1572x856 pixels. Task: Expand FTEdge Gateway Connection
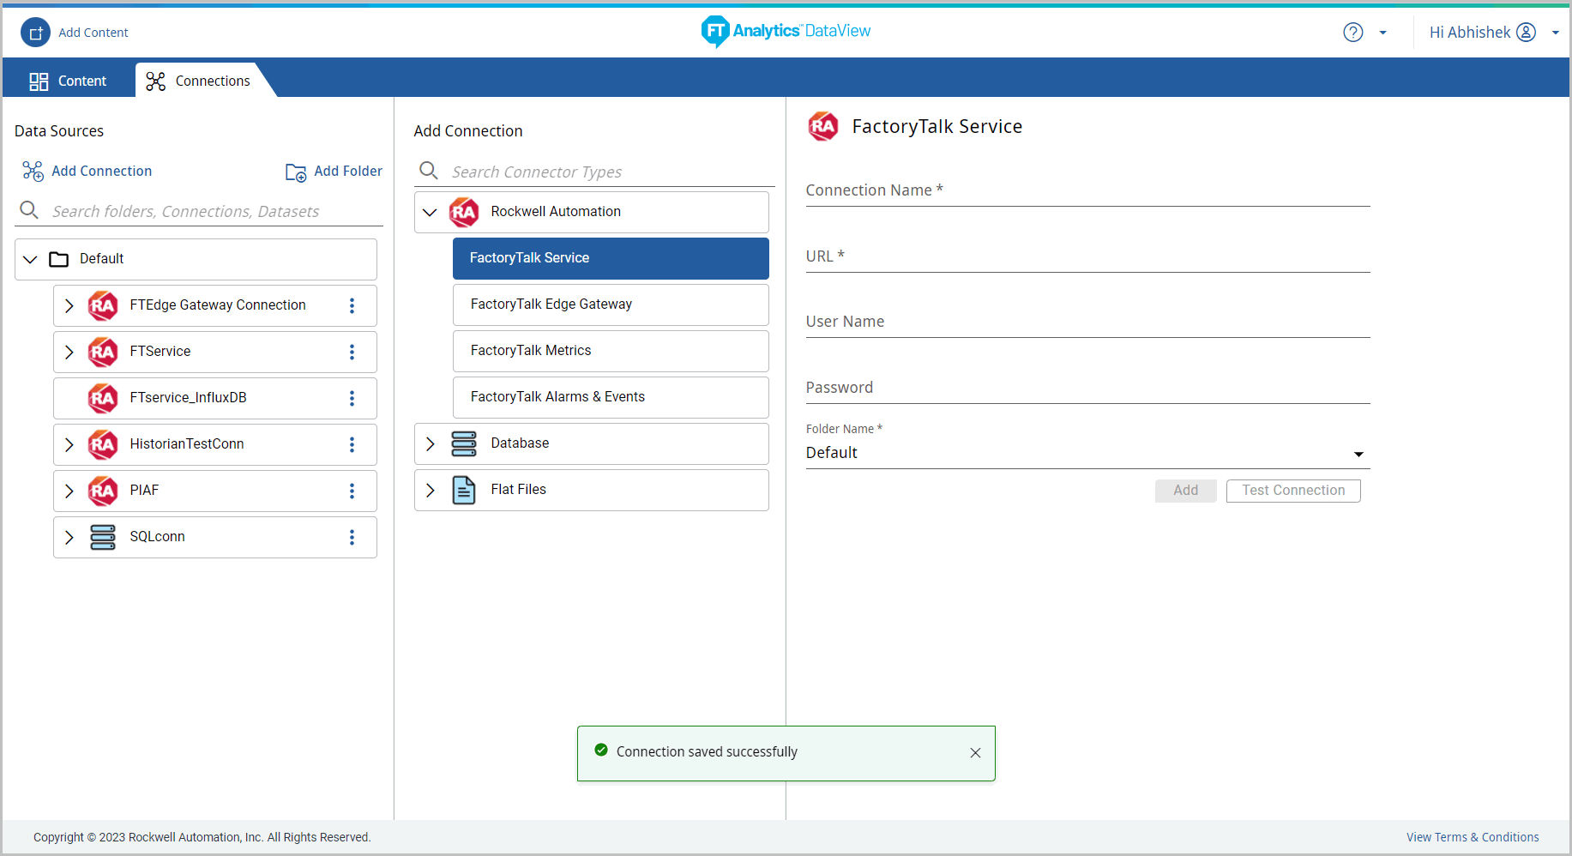(69, 305)
